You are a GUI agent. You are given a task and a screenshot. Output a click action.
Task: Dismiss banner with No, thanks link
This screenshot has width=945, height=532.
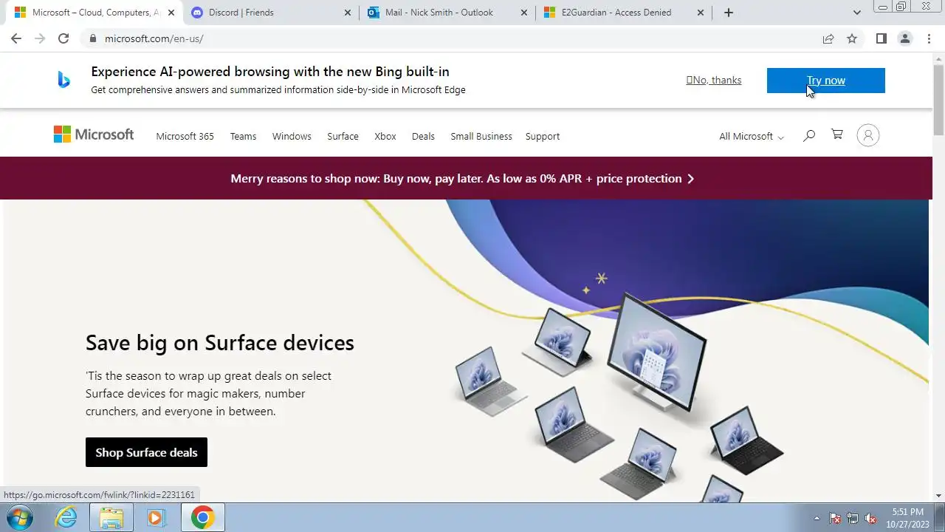tap(714, 80)
